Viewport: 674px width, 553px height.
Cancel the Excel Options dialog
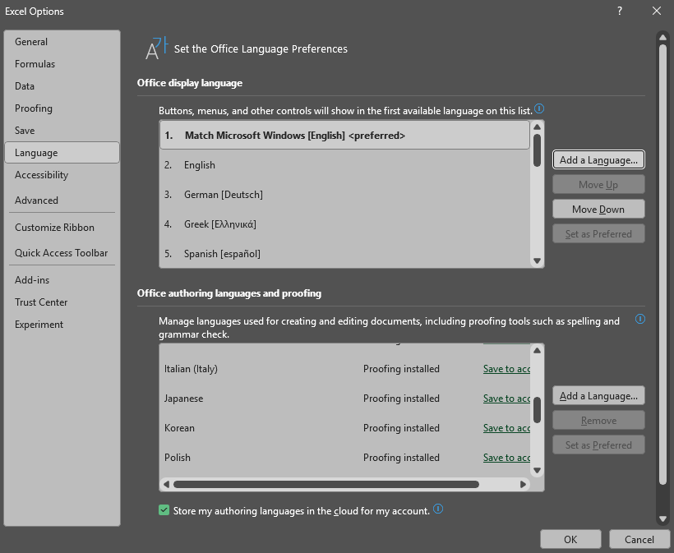tap(639, 539)
